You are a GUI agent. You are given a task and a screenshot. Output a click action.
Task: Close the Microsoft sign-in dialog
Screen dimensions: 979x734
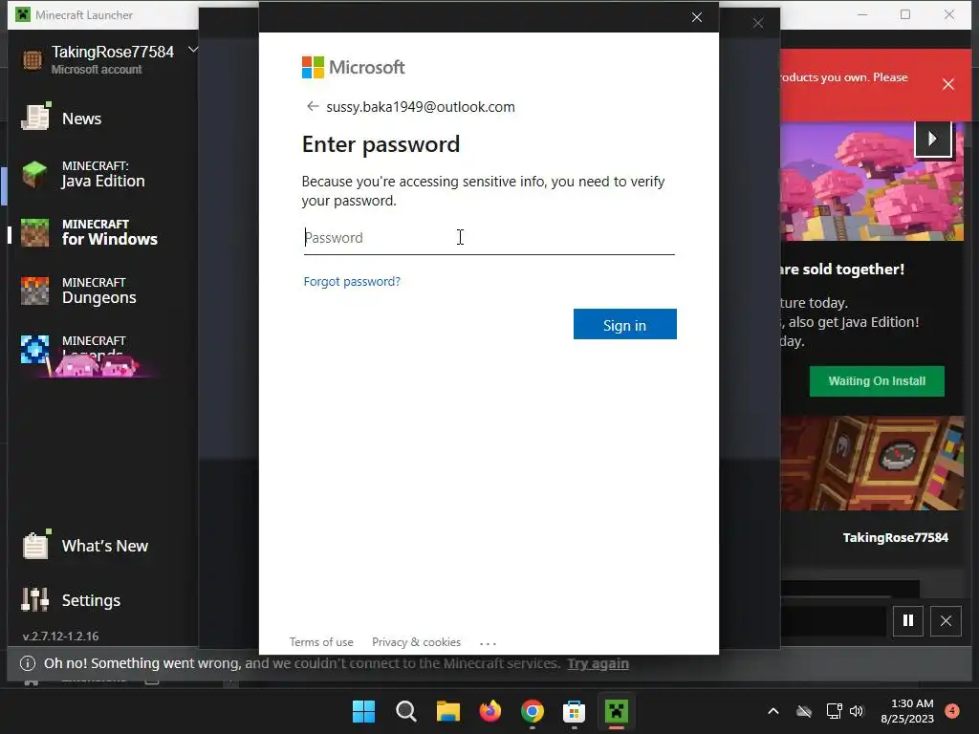point(697,17)
